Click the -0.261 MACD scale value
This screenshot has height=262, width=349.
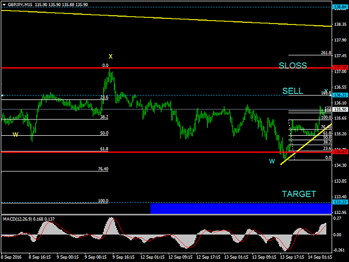point(339,250)
